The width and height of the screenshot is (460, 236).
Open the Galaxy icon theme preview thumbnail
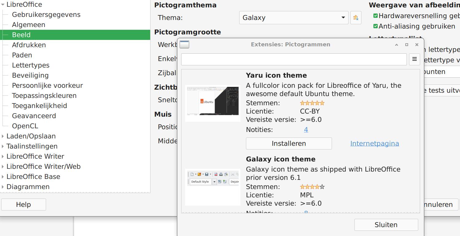(213, 187)
